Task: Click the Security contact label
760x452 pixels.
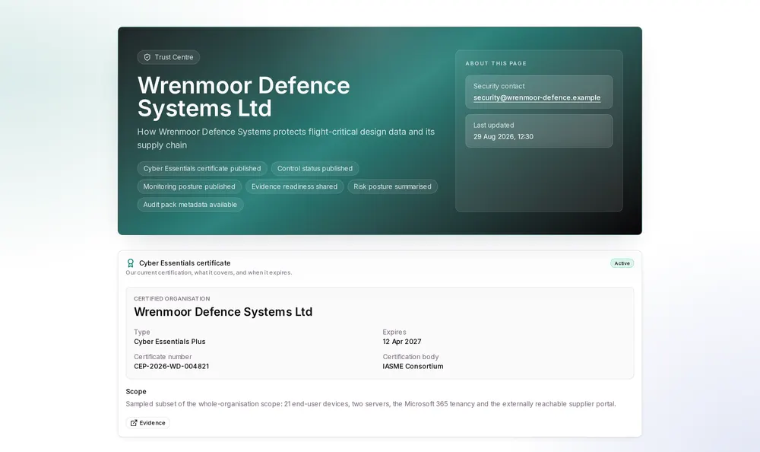Action: [x=499, y=86]
